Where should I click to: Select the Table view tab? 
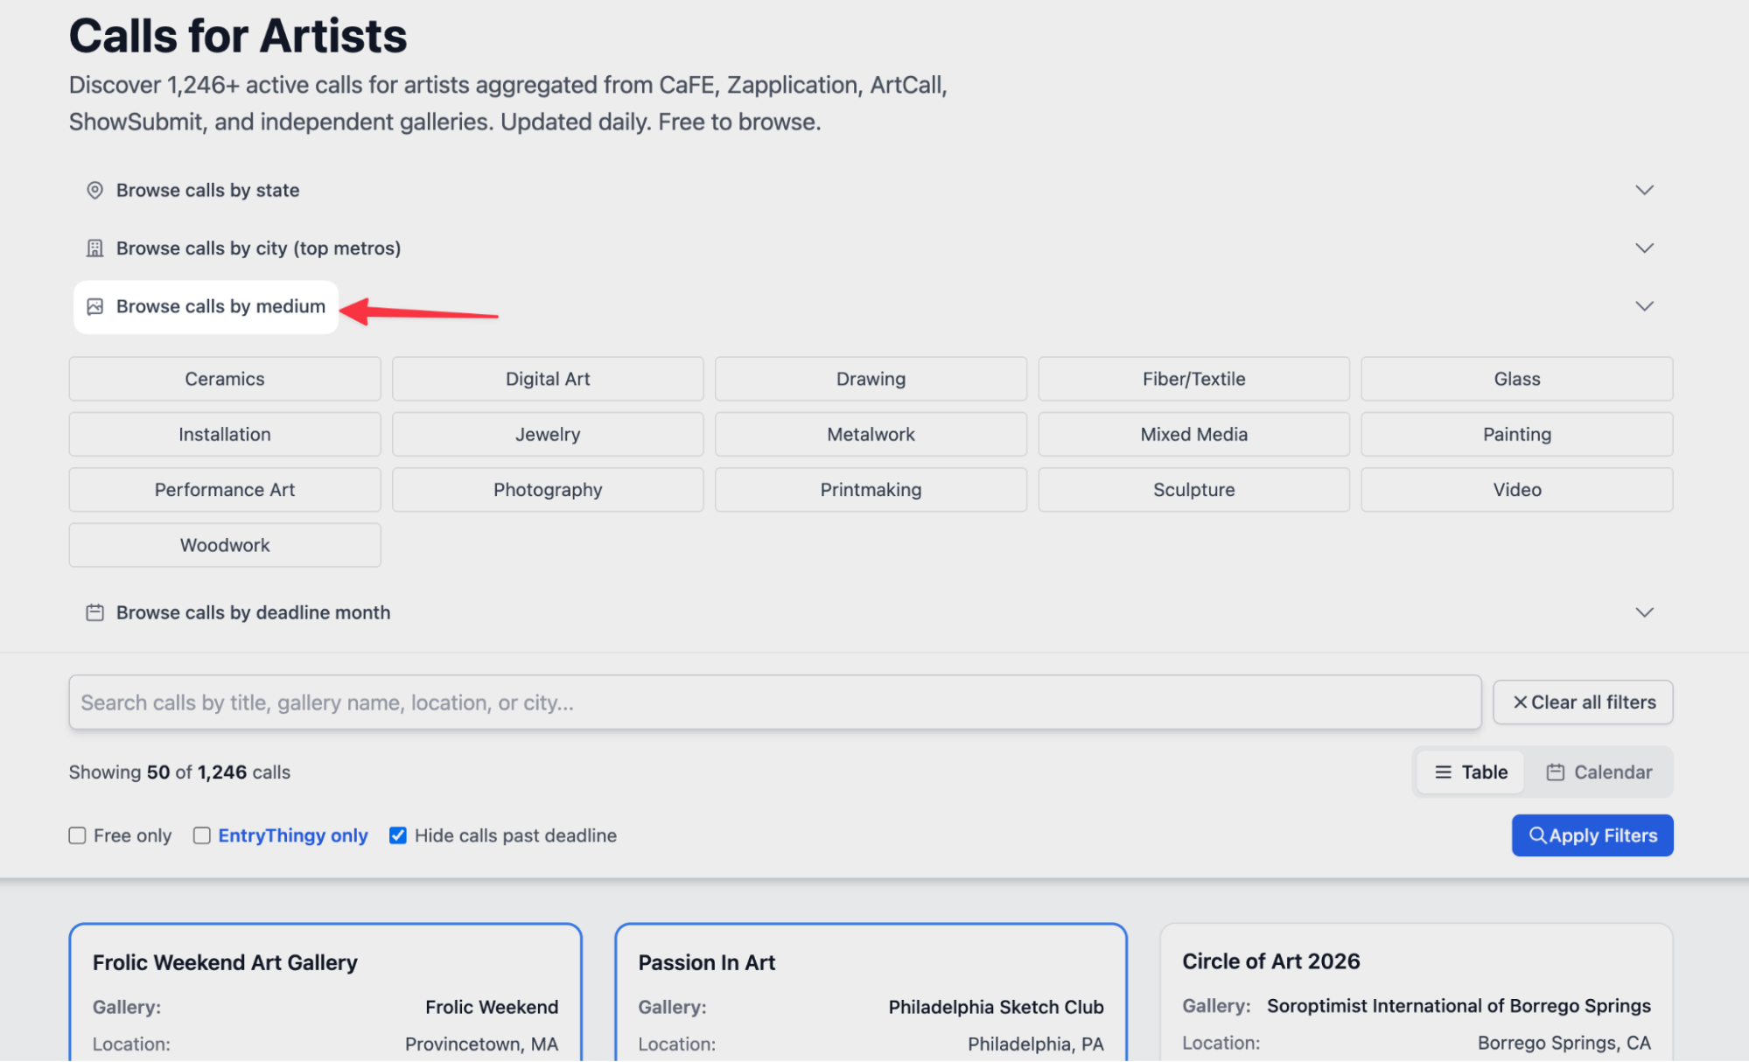pos(1471,772)
